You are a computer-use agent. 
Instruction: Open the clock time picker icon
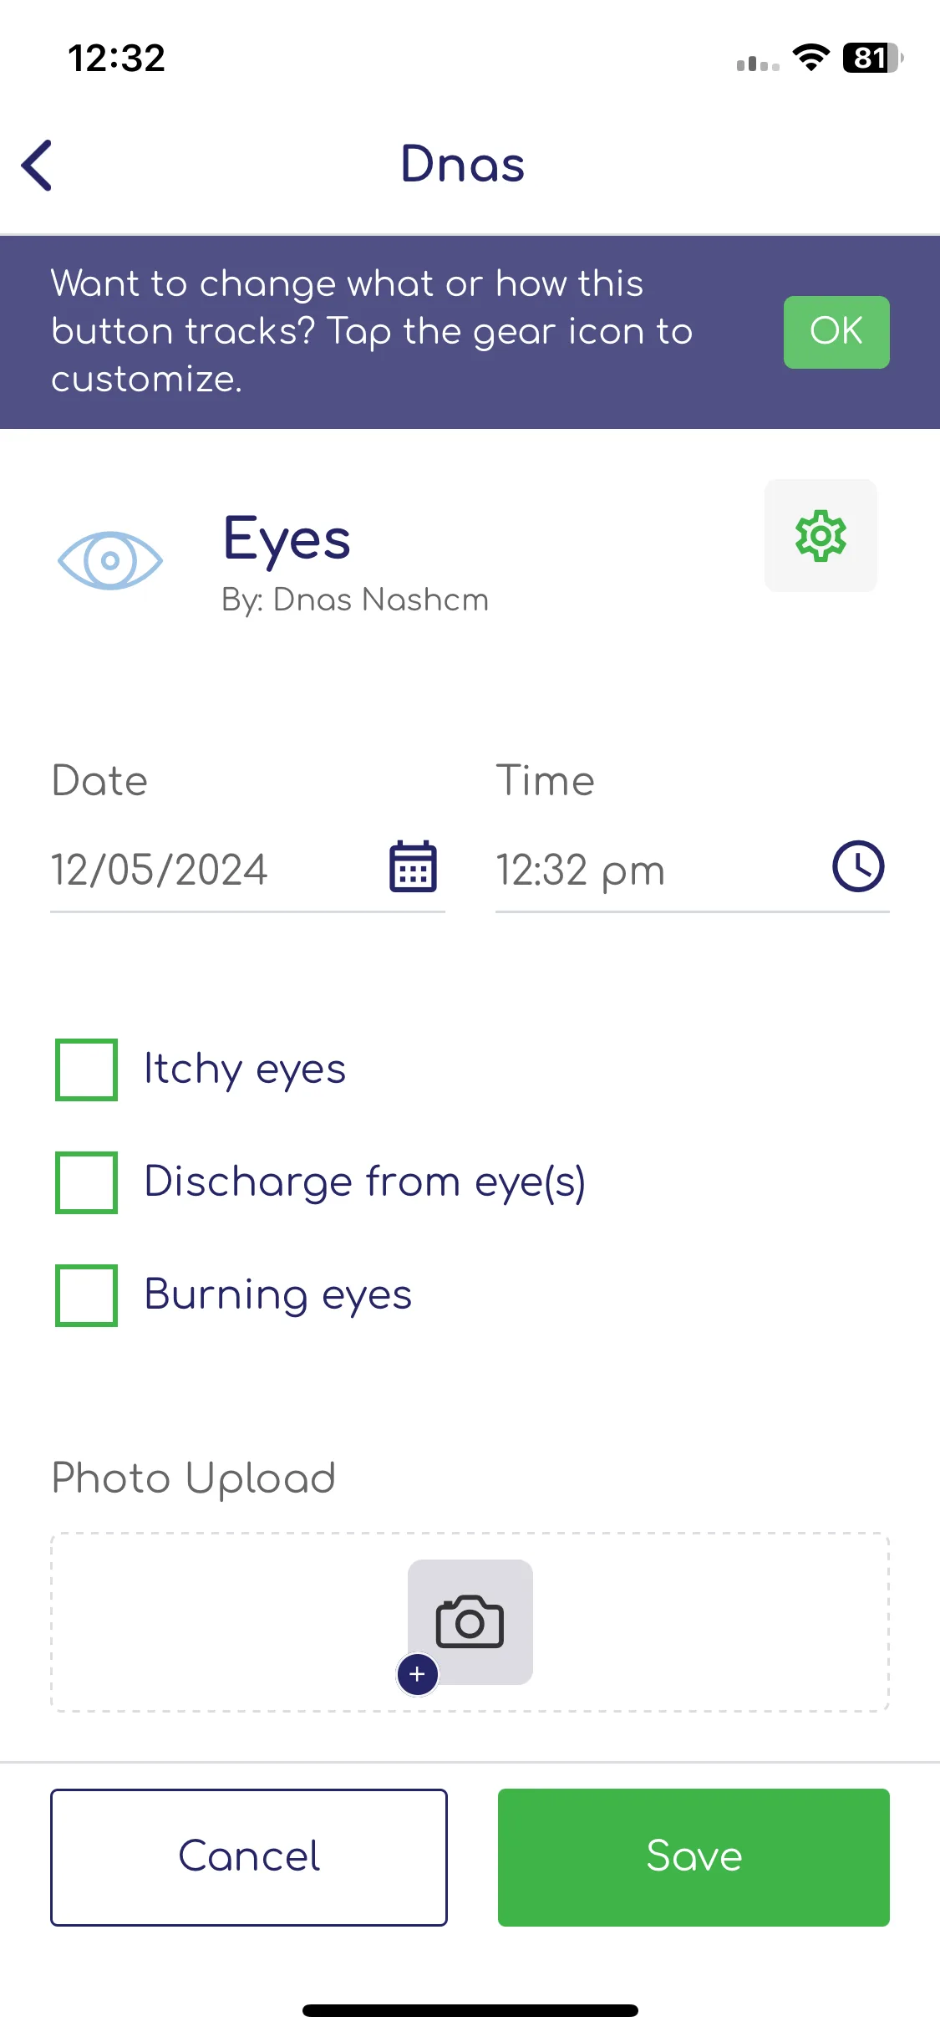[858, 866]
